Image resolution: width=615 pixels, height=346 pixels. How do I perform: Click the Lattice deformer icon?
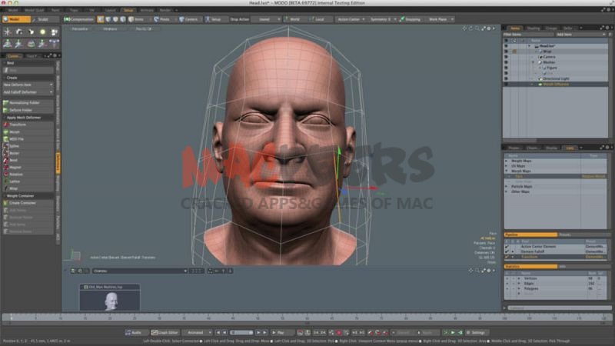coord(6,181)
